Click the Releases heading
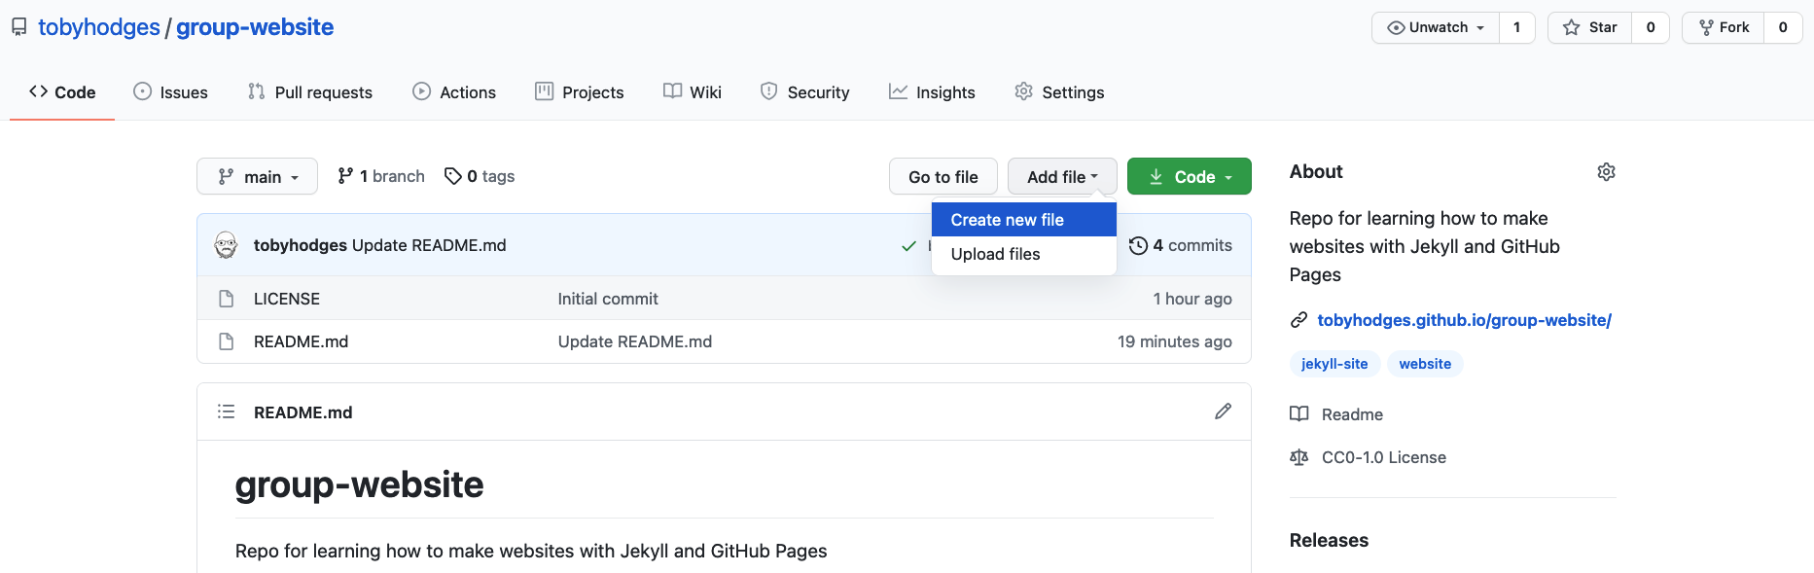1814x573 pixels. coord(1329,540)
